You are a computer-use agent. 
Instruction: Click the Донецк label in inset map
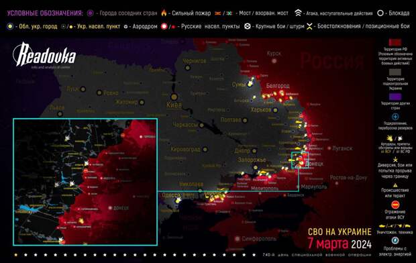coord(121,208)
